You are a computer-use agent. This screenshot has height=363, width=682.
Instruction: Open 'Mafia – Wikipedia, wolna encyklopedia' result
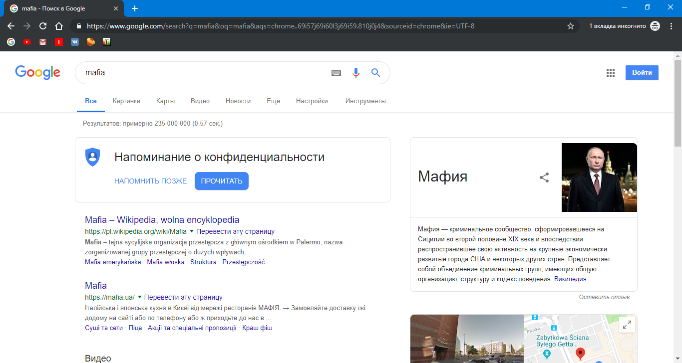162,220
